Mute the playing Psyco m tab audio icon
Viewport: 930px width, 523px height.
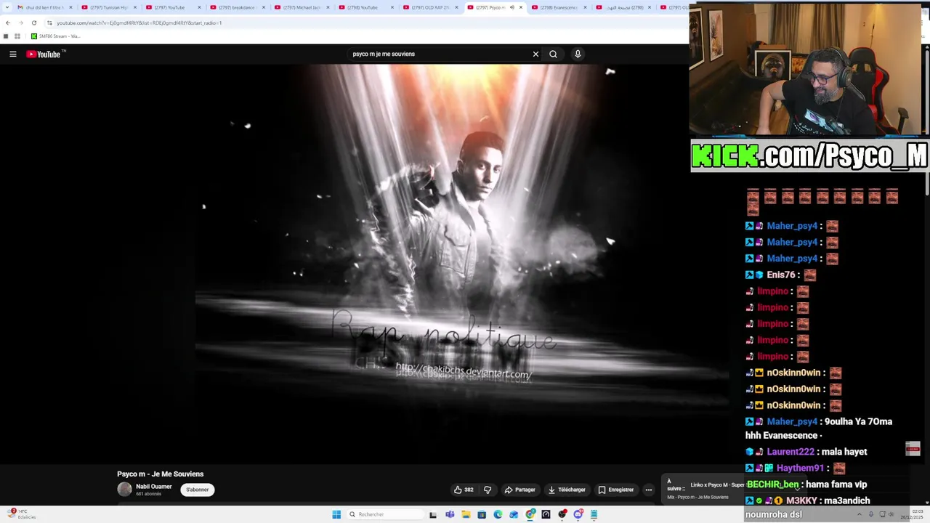(x=511, y=7)
